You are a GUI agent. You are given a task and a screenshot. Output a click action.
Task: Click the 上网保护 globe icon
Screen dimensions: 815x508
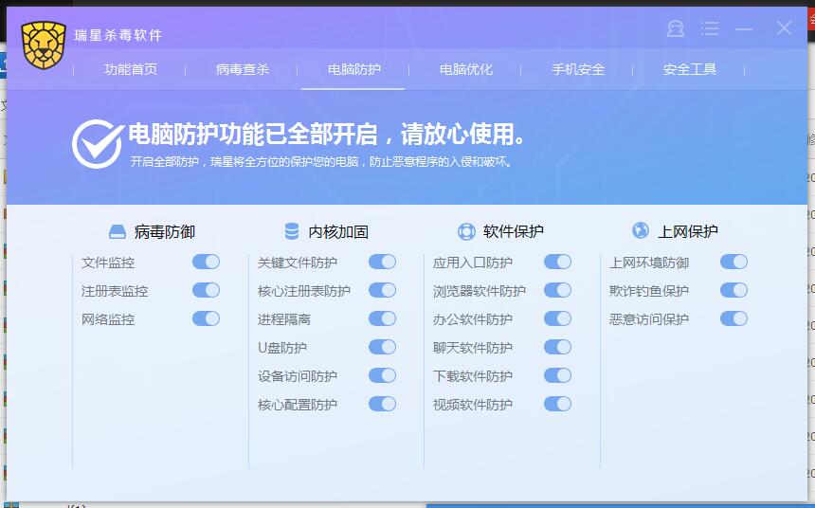[641, 230]
